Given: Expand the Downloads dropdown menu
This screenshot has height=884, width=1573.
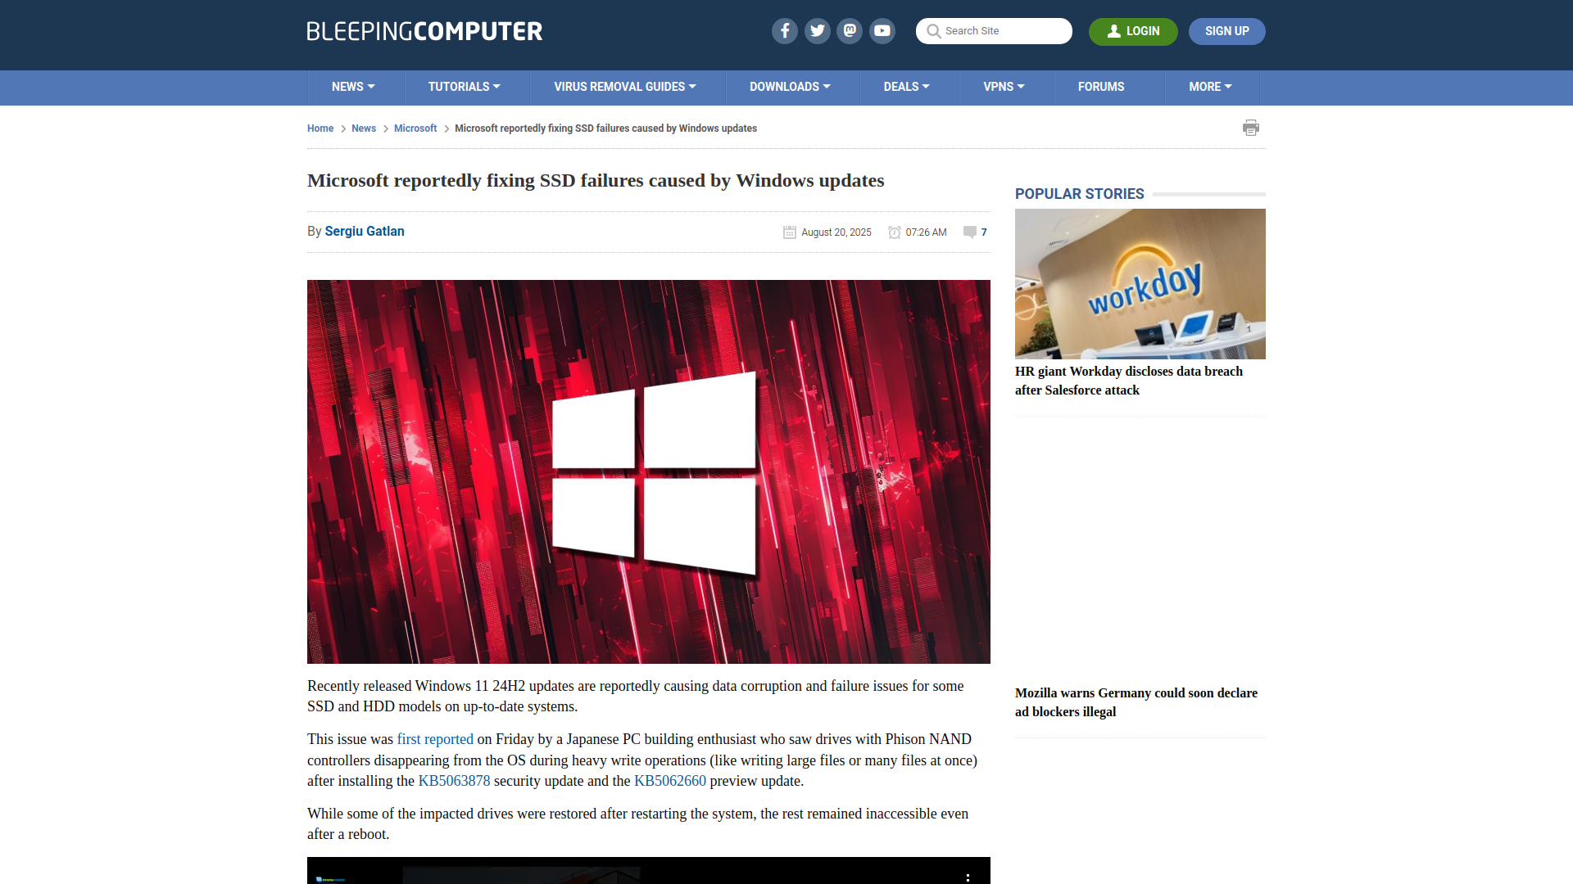Looking at the screenshot, I should 790,87.
